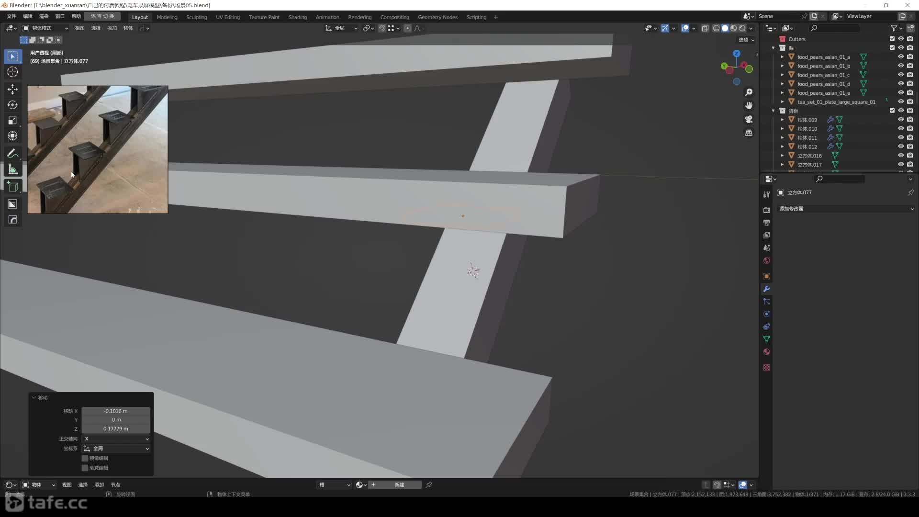
Task: Expand the 柱体.010 object
Action: click(x=782, y=129)
